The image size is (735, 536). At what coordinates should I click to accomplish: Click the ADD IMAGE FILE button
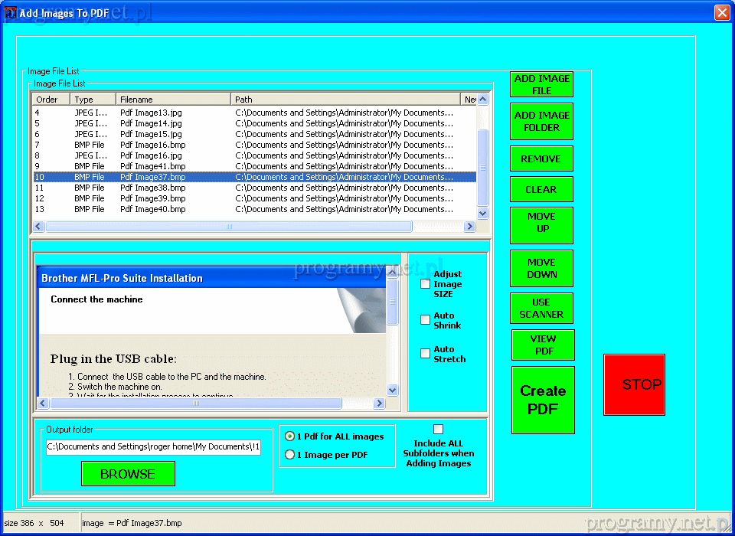tap(542, 84)
